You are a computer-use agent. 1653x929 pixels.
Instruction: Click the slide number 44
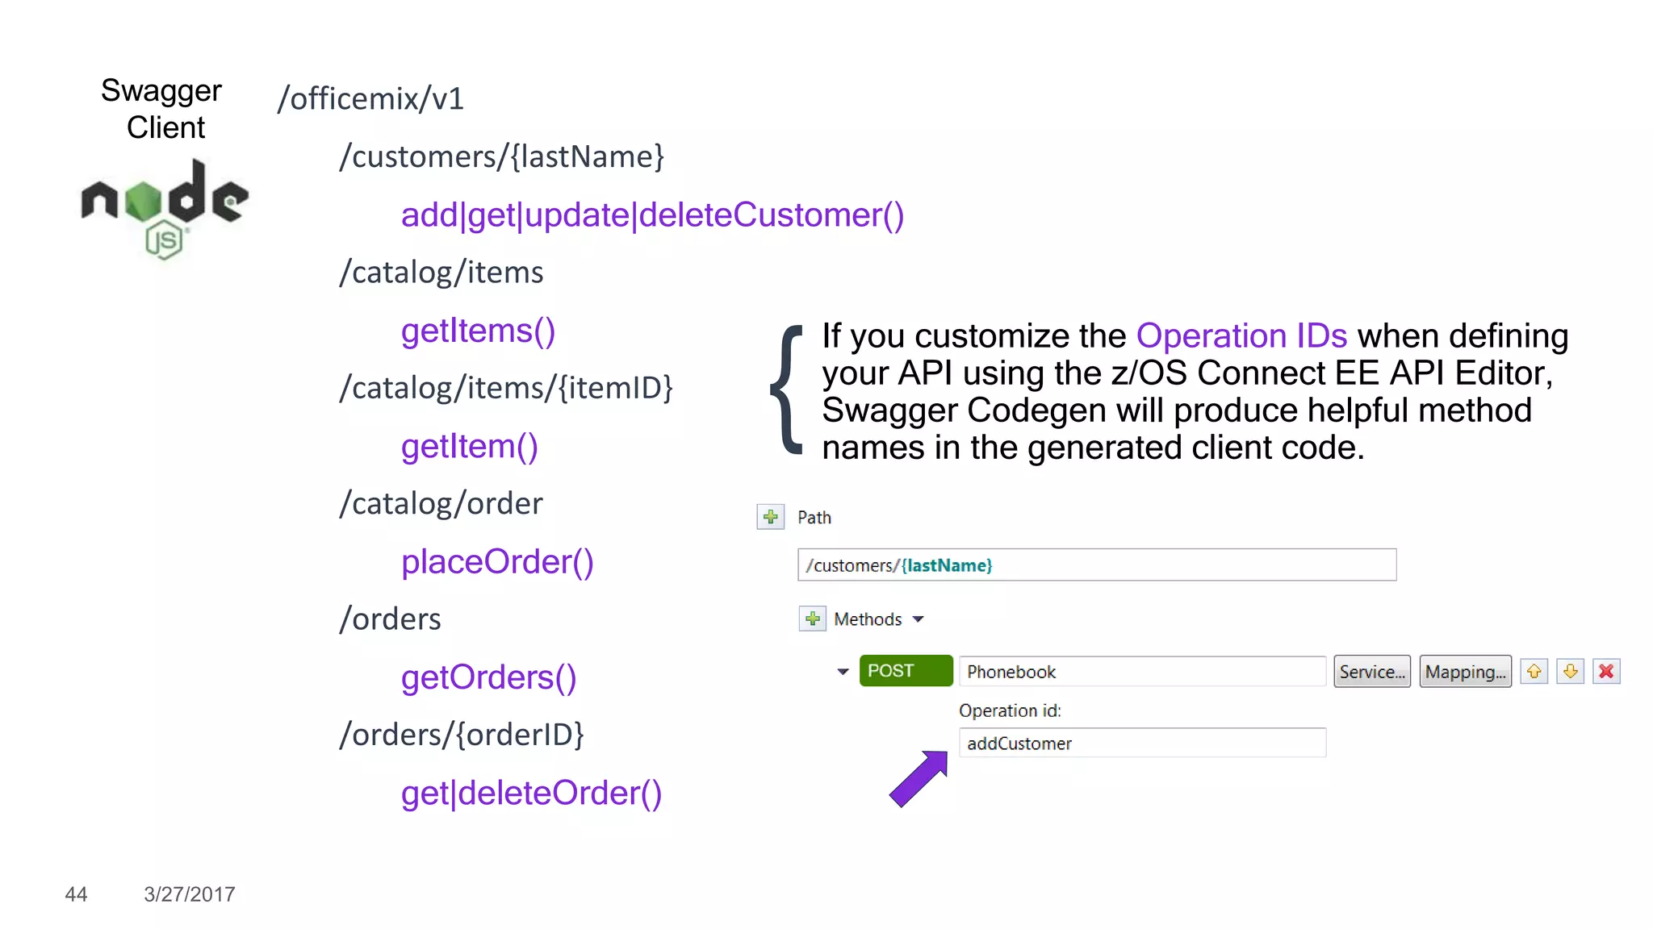(x=76, y=894)
